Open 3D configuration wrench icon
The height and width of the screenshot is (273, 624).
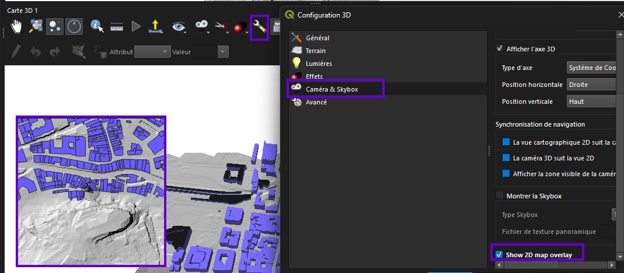(x=260, y=27)
